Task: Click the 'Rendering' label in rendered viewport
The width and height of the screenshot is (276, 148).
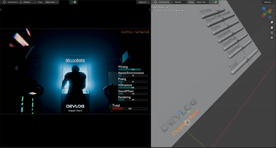Action: (124, 97)
